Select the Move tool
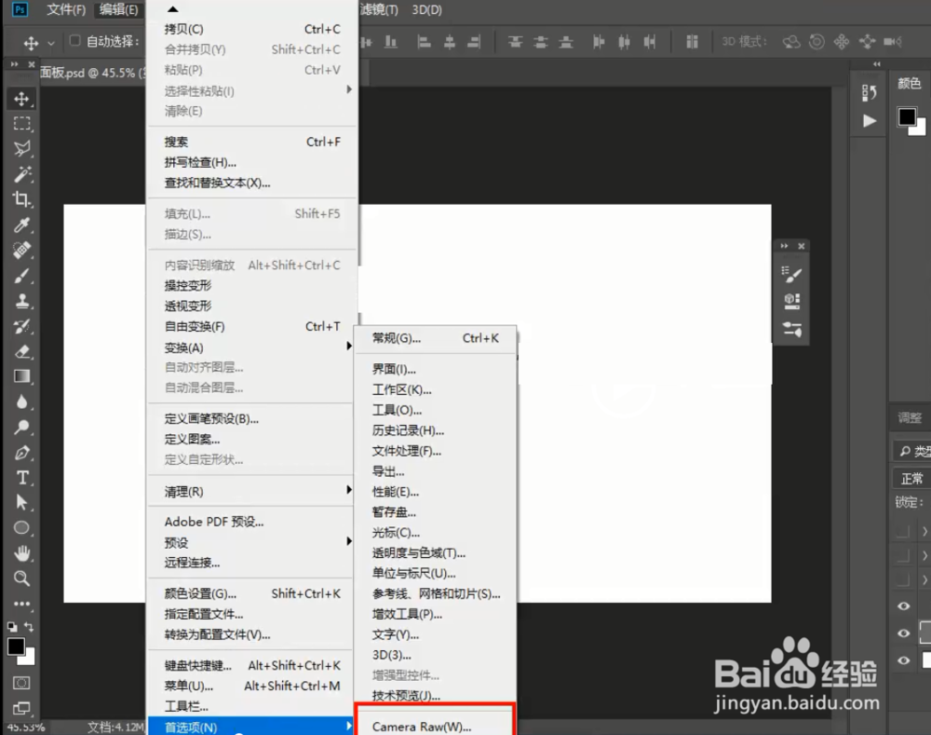931x735 pixels. coord(20,98)
